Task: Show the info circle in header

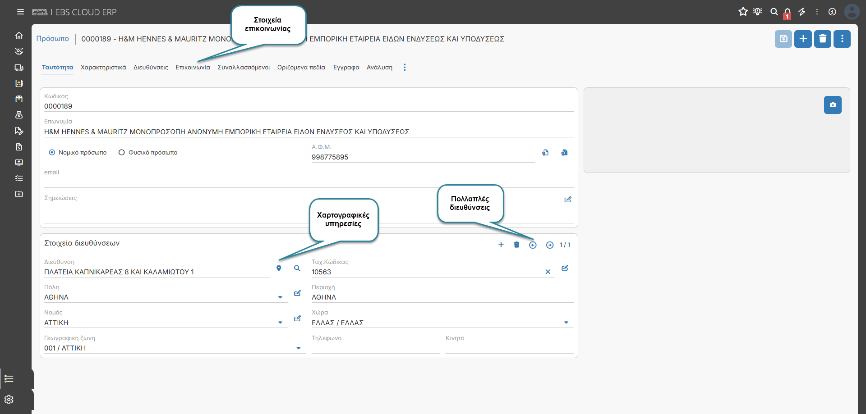Action: tap(832, 12)
